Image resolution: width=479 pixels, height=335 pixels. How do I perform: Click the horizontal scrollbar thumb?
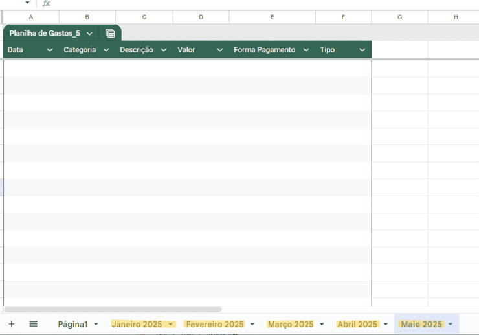[113, 310]
